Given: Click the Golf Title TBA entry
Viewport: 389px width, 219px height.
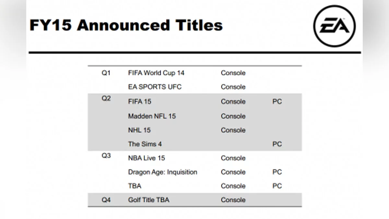Looking at the screenshot, I should pyautogui.click(x=149, y=200).
